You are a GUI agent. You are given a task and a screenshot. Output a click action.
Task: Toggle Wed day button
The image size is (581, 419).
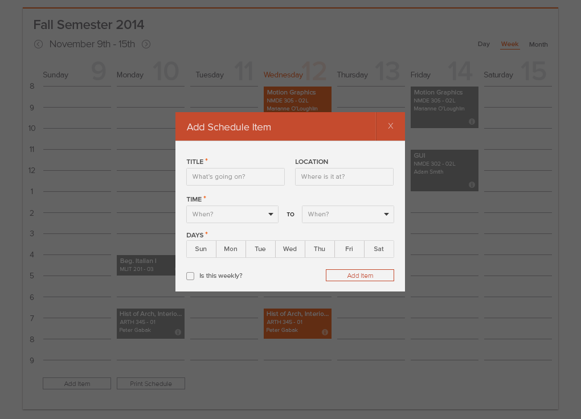tap(290, 249)
